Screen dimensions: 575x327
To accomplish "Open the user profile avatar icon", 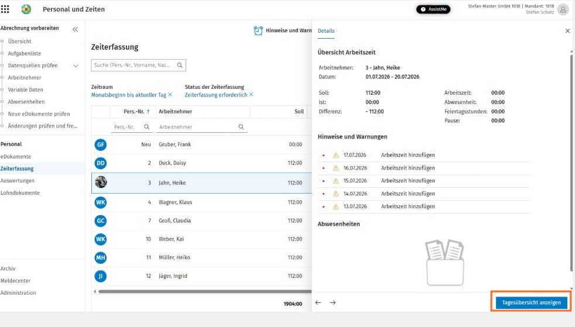I will [563, 9].
